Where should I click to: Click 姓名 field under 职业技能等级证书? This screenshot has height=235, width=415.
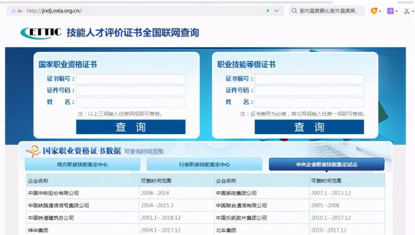[309, 102]
